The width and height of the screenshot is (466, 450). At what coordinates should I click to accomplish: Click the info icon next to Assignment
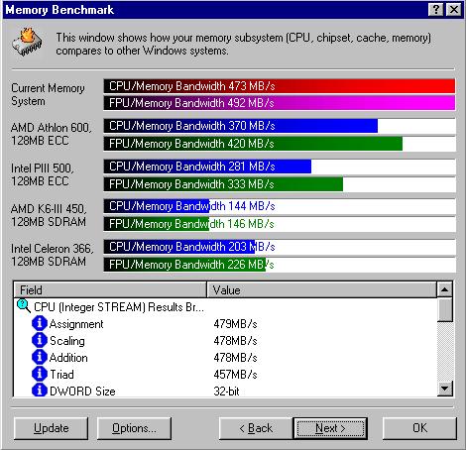pos(40,323)
